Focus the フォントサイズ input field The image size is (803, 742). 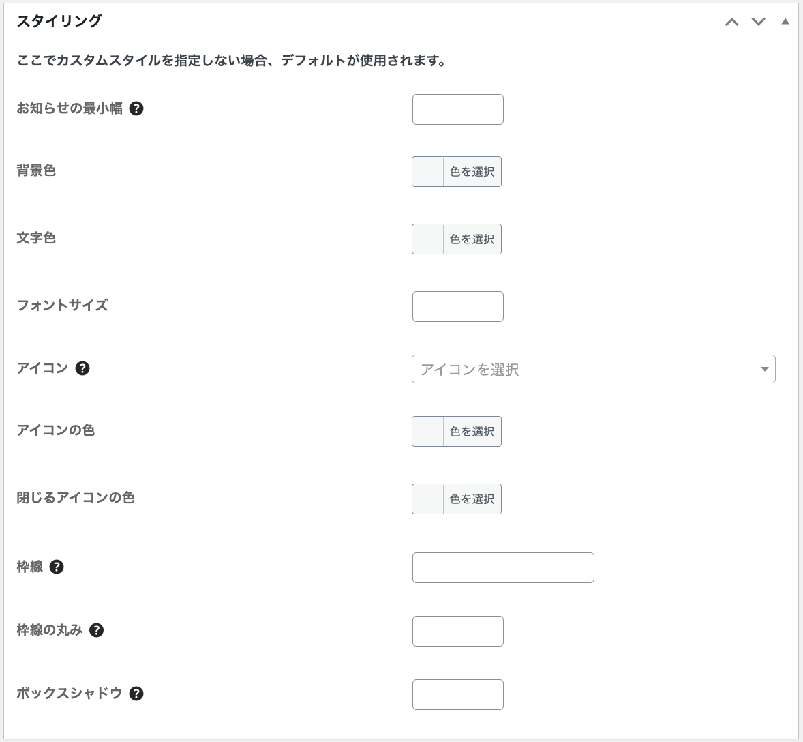[457, 307]
